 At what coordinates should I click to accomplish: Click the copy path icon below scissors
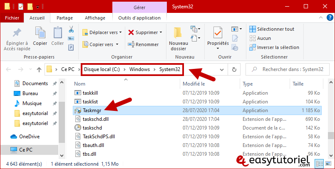pyautogui.click(x=71, y=38)
